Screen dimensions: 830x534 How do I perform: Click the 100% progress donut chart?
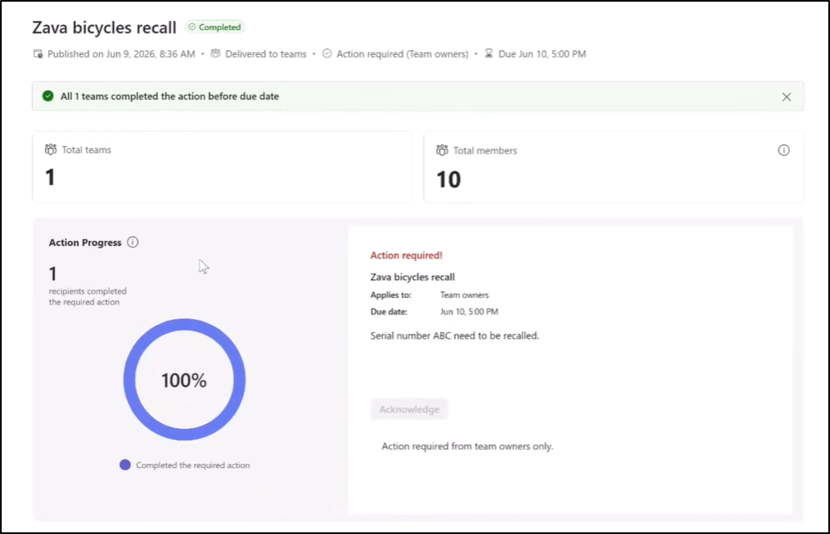click(x=185, y=380)
